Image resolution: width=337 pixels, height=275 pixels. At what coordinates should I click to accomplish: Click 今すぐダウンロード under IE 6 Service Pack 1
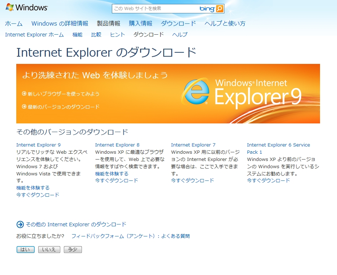(x=268, y=180)
